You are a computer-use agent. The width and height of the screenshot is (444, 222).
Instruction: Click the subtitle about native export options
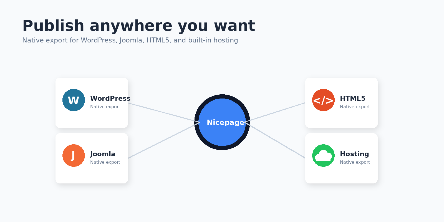coord(130,40)
